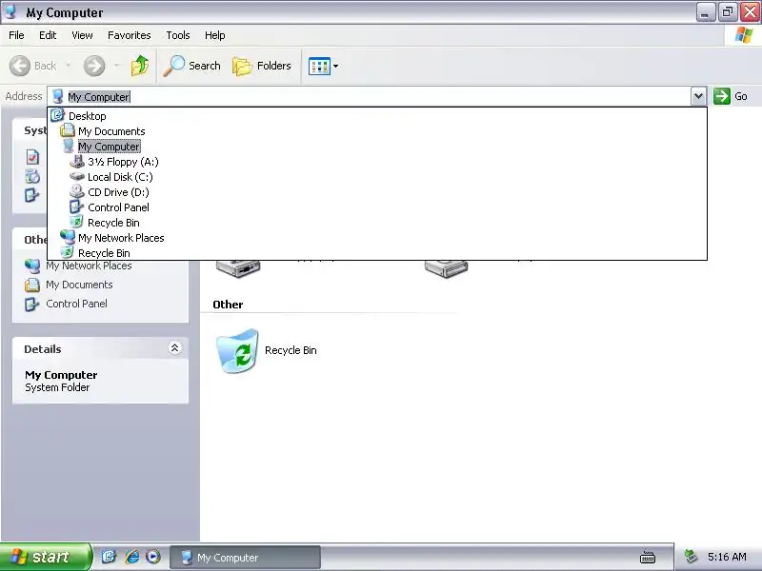
Task: Click the Forward navigation arrow icon
Action: (94, 66)
